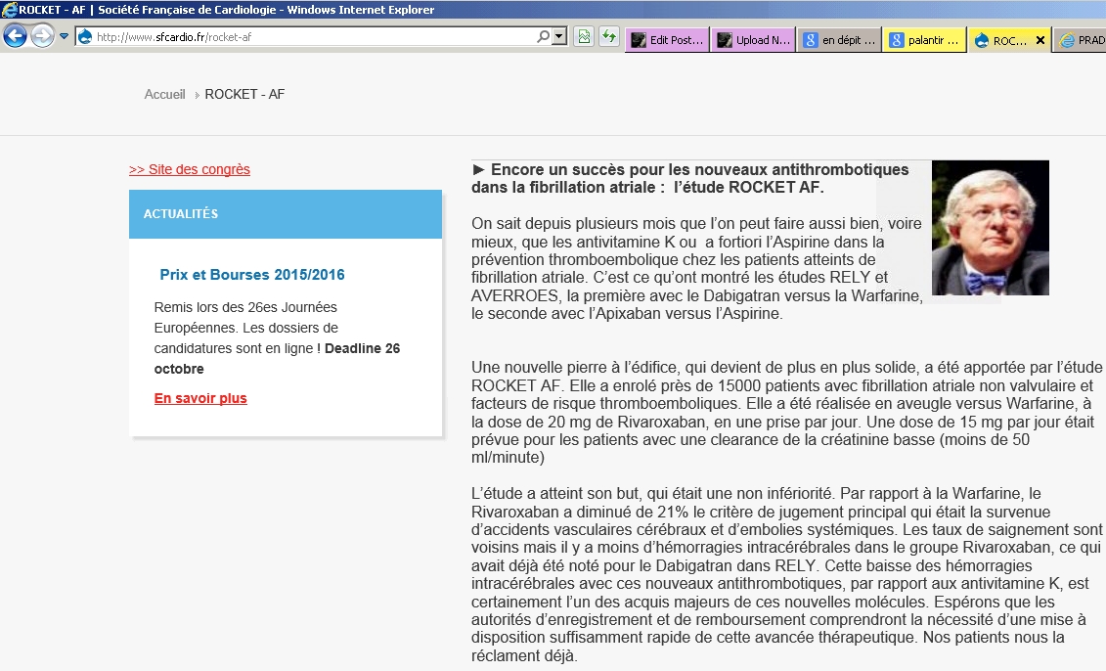The width and height of the screenshot is (1106, 671).
Task: Switch to the Upload N... tab
Action: (753, 40)
